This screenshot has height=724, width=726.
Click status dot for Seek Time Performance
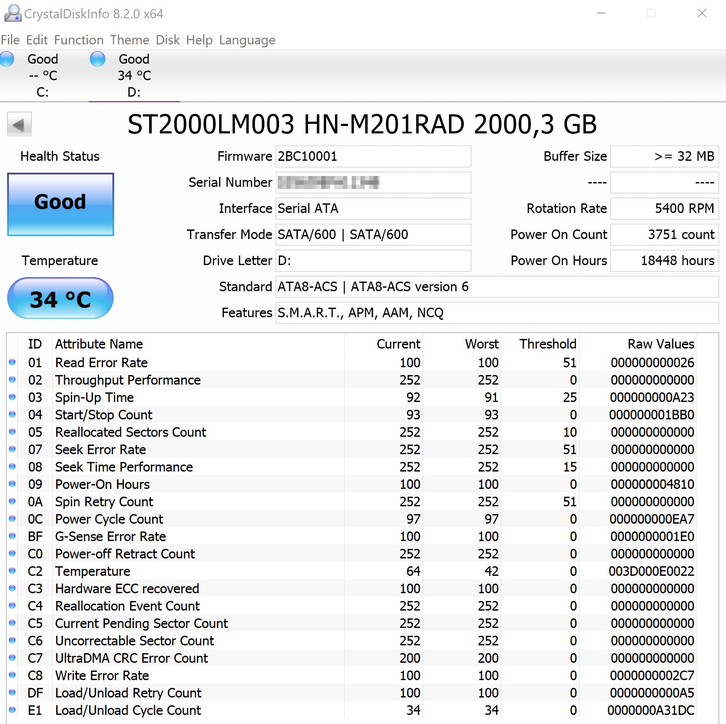coord(12,466)
